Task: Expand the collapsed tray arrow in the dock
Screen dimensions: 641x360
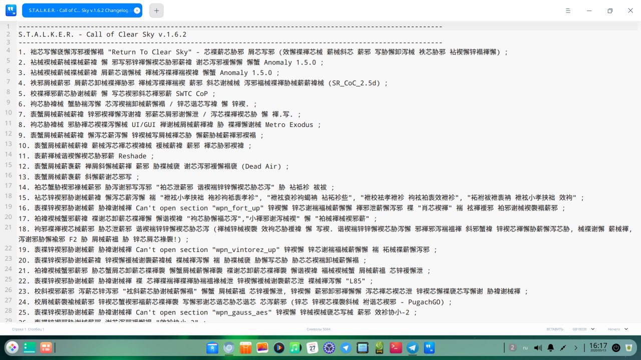Action: (576, 347)
